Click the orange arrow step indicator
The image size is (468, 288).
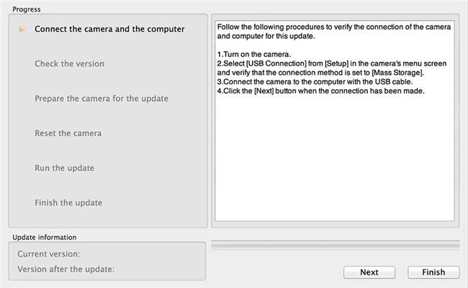[23, 30]
